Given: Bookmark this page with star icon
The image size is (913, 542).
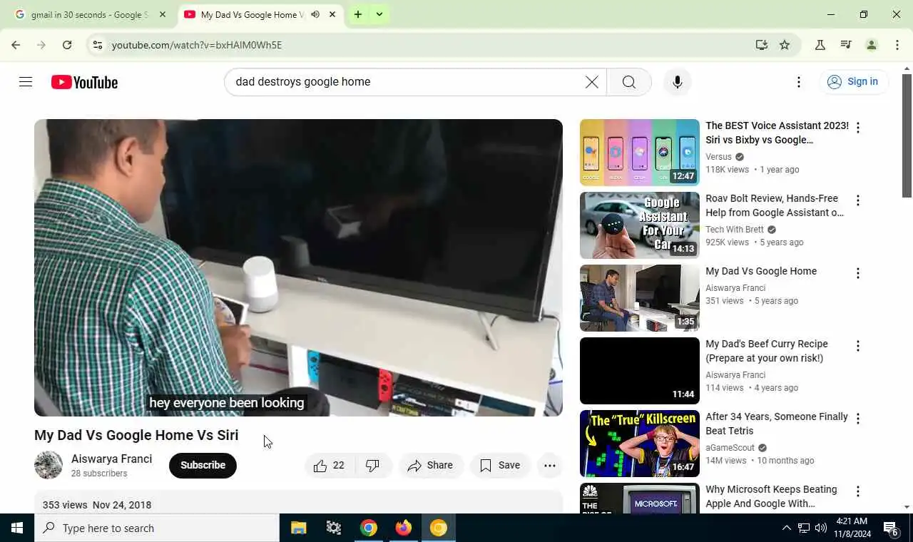Looking at the screenshot, I should pos(785,45).
